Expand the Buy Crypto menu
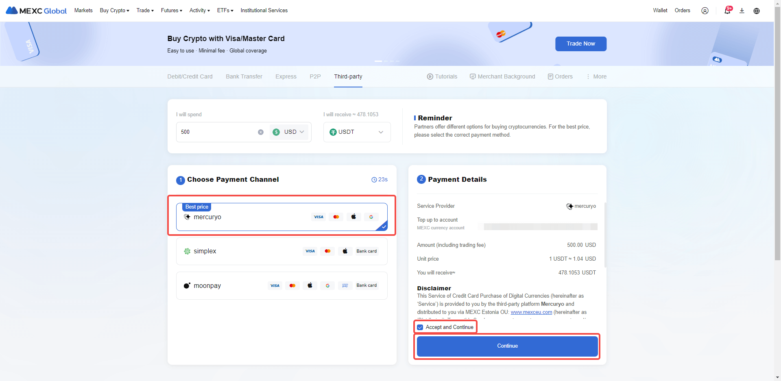Viewport: 781px width, 381px height. [114, 11]
